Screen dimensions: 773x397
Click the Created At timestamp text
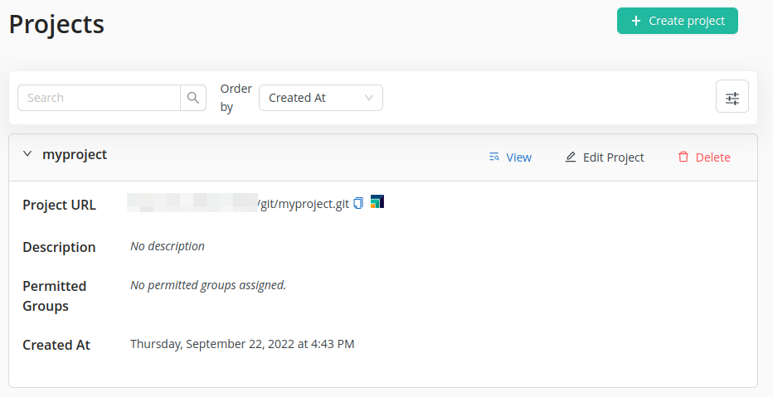242,344
